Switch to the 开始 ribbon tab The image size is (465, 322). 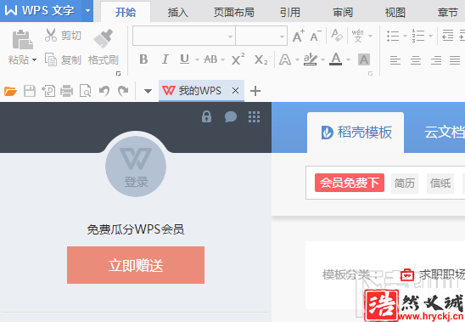(x=126, y=12)
